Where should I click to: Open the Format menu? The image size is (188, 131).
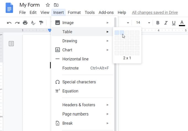point(74,12)
